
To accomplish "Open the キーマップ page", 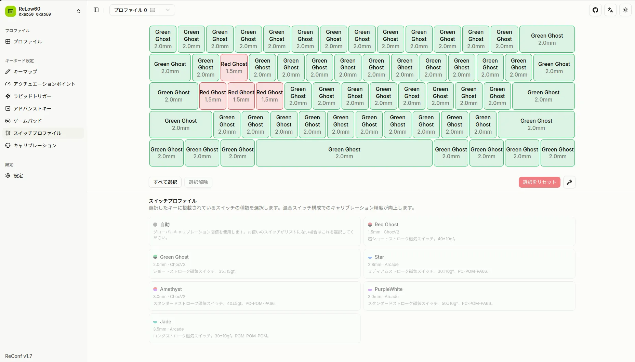I will tap(43, 71).
